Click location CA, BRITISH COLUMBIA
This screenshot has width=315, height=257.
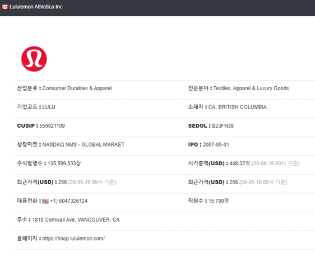[x=238, y=107]
